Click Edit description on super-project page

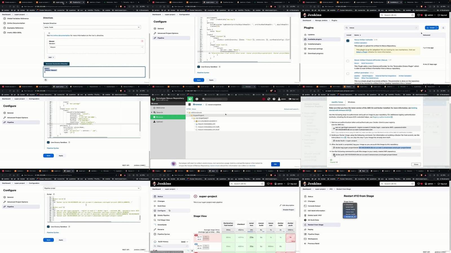pyautogui.click(x=287, y=205)
